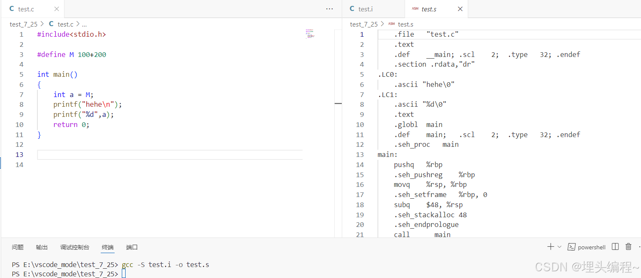Split the terminal panel

click(x=615, y=247)
